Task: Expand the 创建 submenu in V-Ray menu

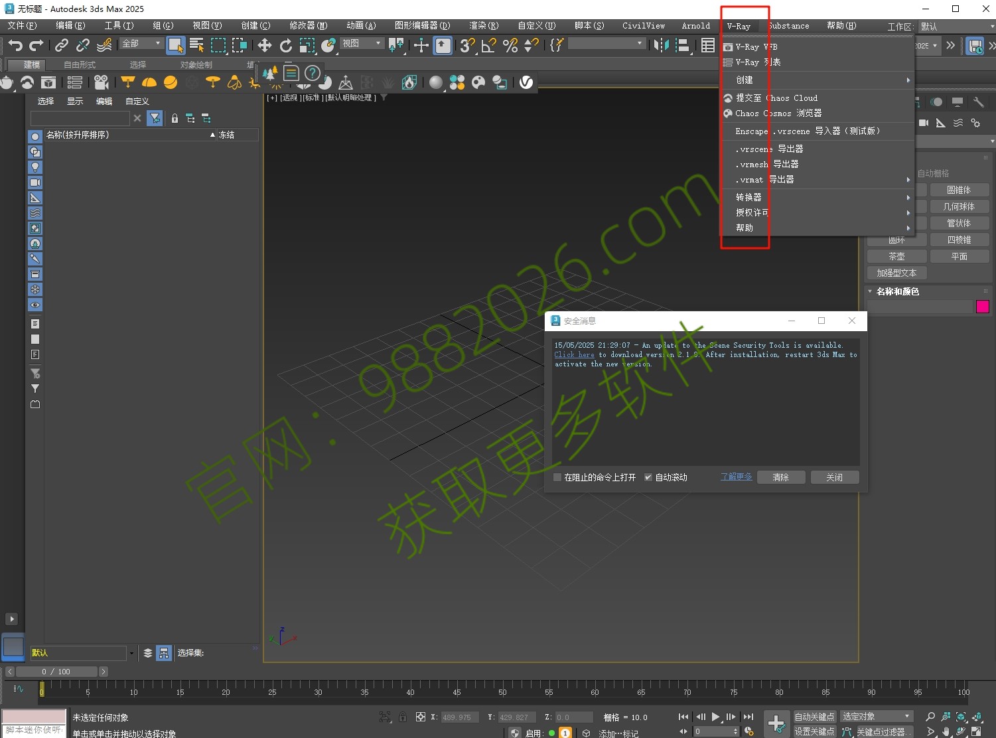Action: 818,80
